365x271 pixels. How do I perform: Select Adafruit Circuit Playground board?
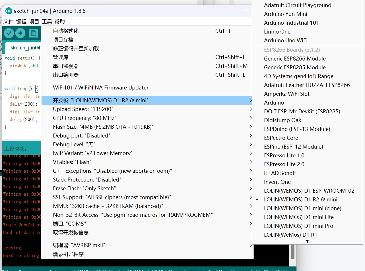(x=307, y=5)
